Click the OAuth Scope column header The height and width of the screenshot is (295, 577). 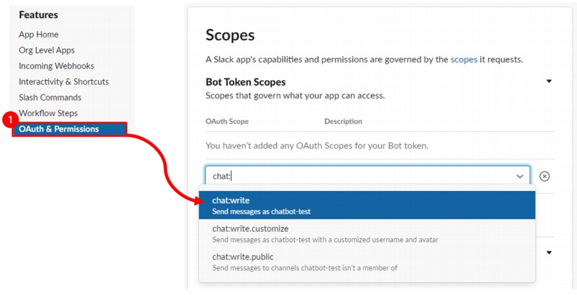click(227, 121)
